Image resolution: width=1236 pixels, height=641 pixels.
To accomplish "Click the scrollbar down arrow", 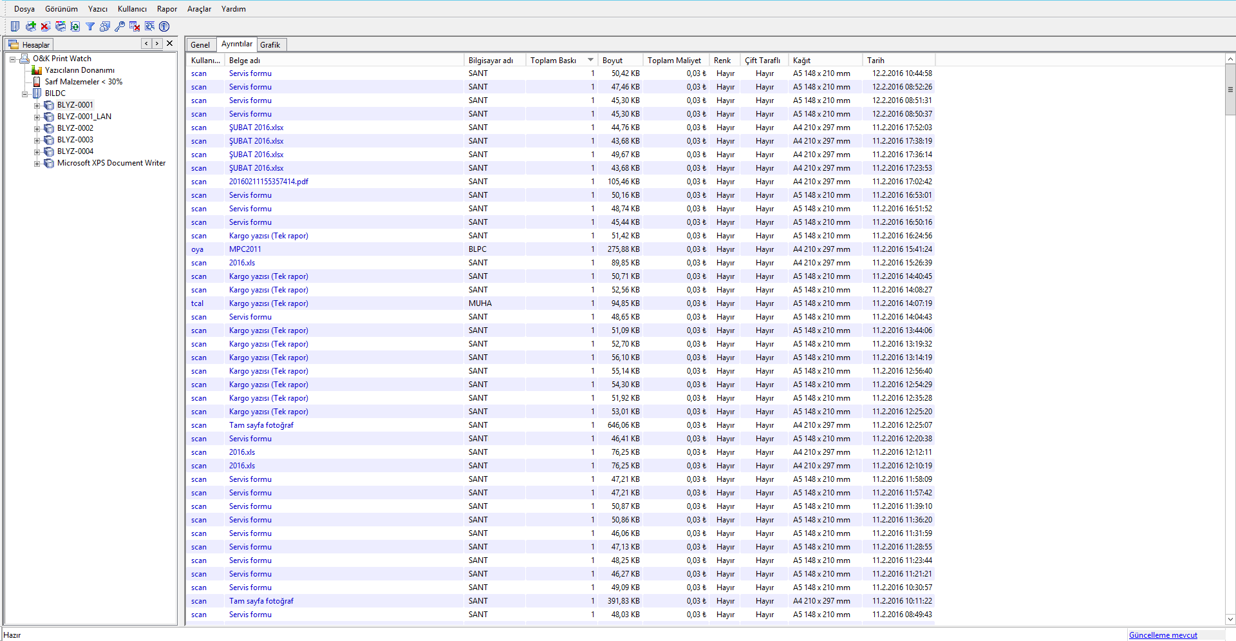I will (1230, 620).
